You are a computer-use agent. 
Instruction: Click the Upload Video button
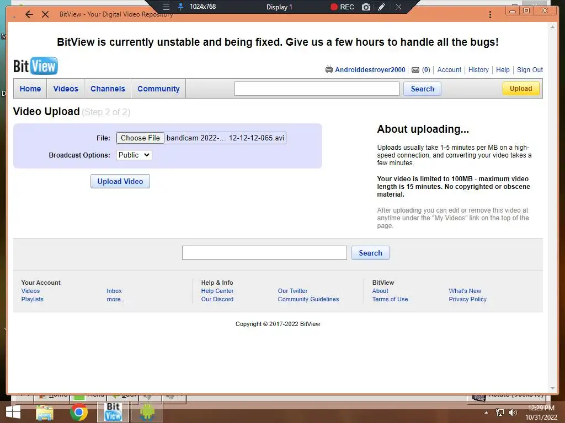(120, 181)
